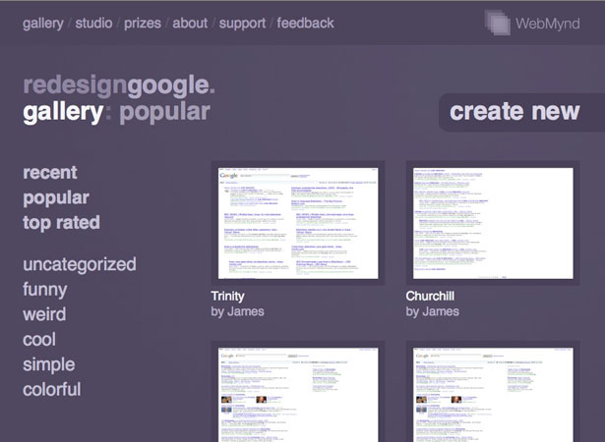The width and height of the screenshot is (605, 442).
Task: Filter by colorful category
Action: point(52,390)
